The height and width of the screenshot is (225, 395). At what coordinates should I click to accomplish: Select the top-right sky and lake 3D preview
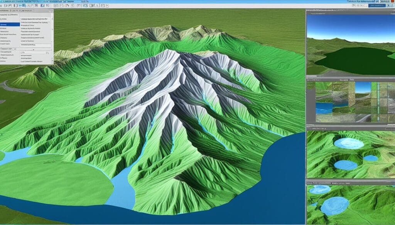(350, 43)
